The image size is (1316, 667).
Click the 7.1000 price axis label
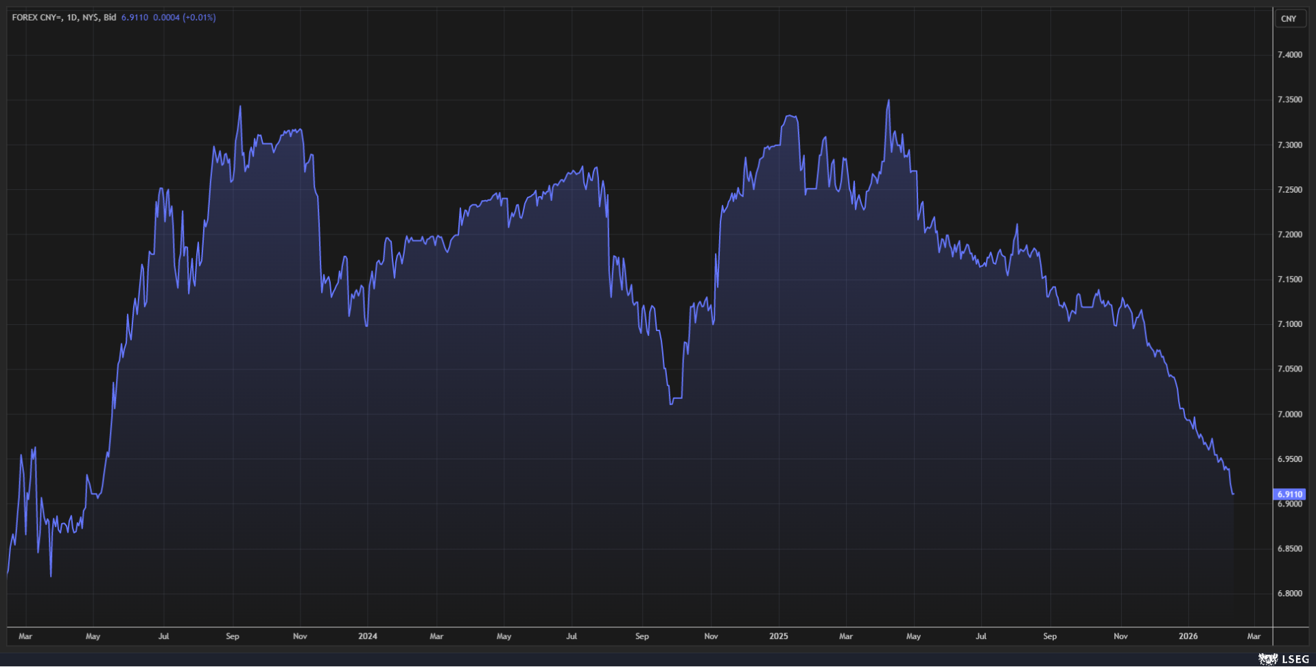[1289, 324]
